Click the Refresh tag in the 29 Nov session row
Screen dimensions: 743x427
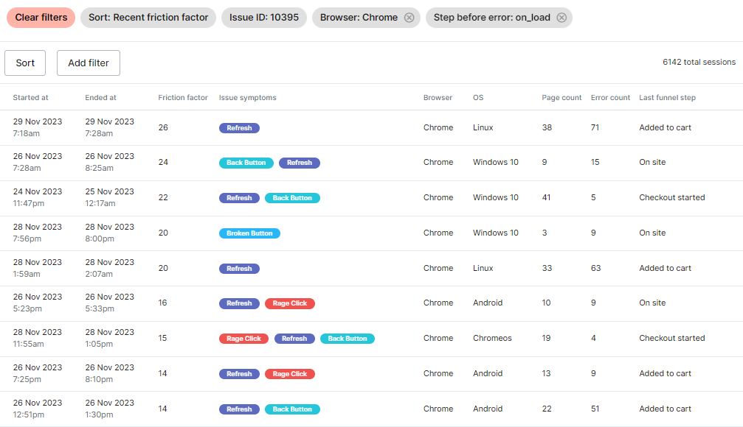(239, 127)
